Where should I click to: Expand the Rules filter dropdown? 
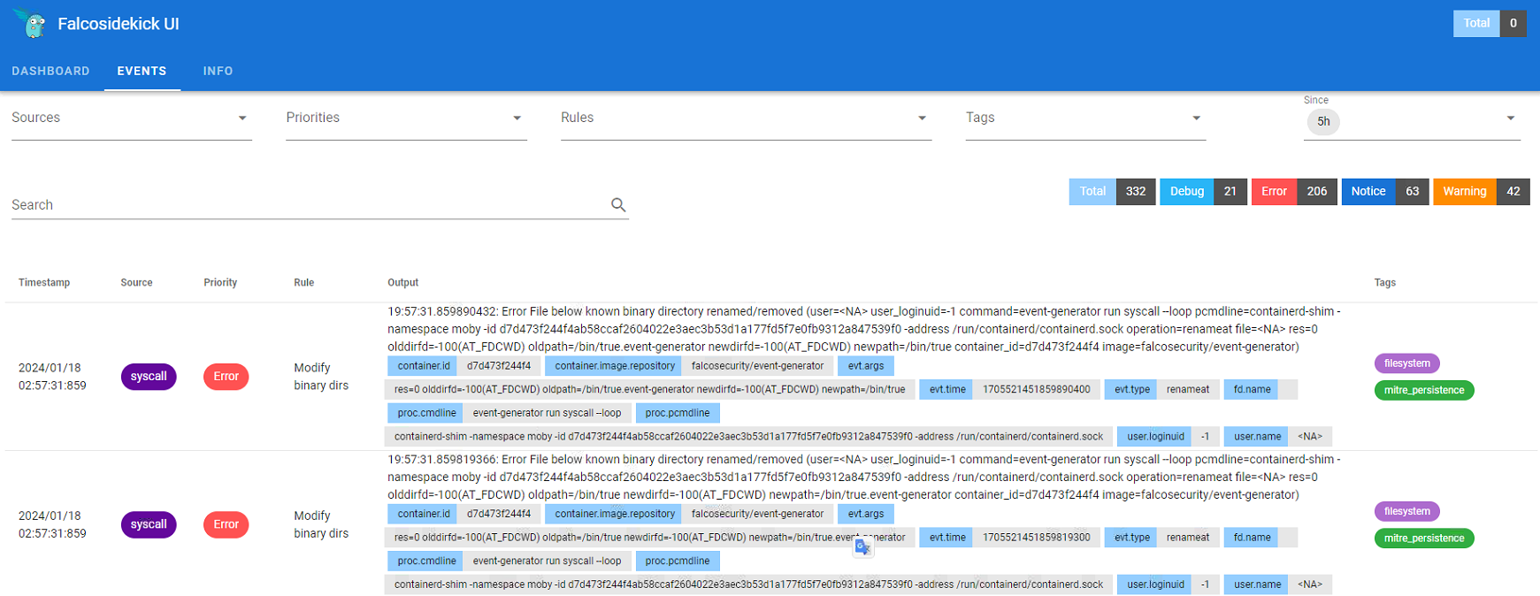coord(746,118)
